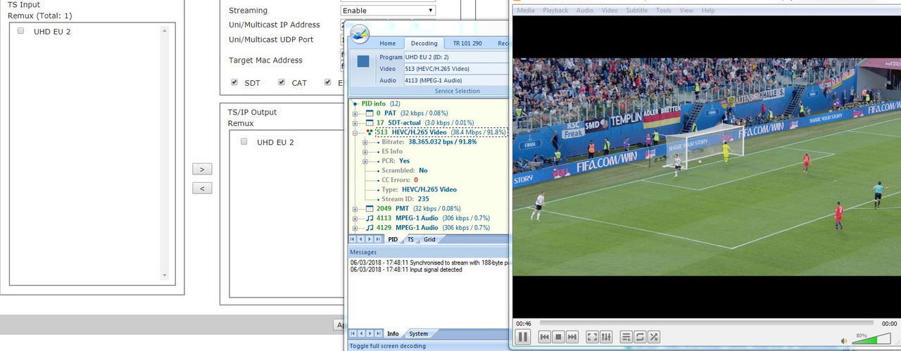Collapse the 513 HEVC video node

pyautogui.click(x=356, y=132)
